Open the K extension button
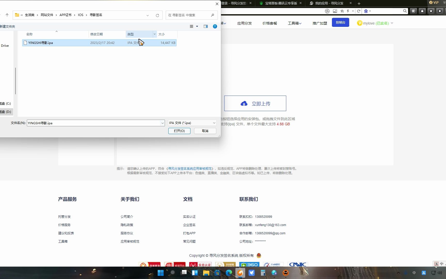Screen dimensions: 446x279 click(x=413, y=11)
